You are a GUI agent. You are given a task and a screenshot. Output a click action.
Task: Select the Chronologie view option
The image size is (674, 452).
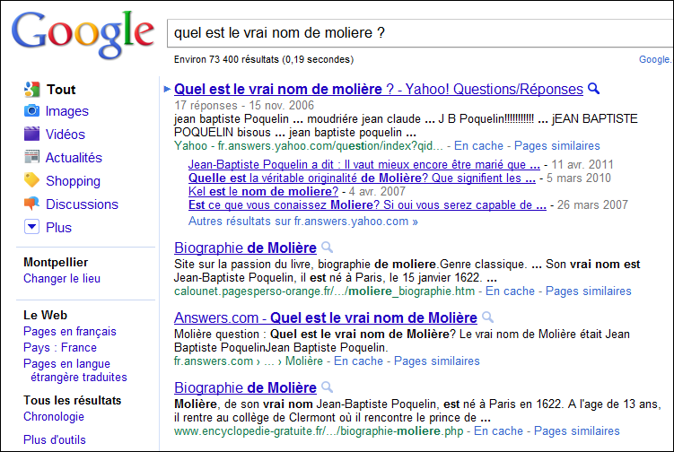point(54,416)
